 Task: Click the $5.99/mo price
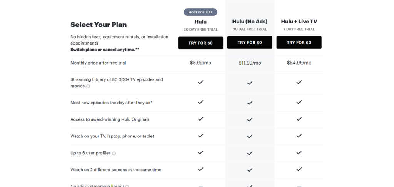[200, 63]
